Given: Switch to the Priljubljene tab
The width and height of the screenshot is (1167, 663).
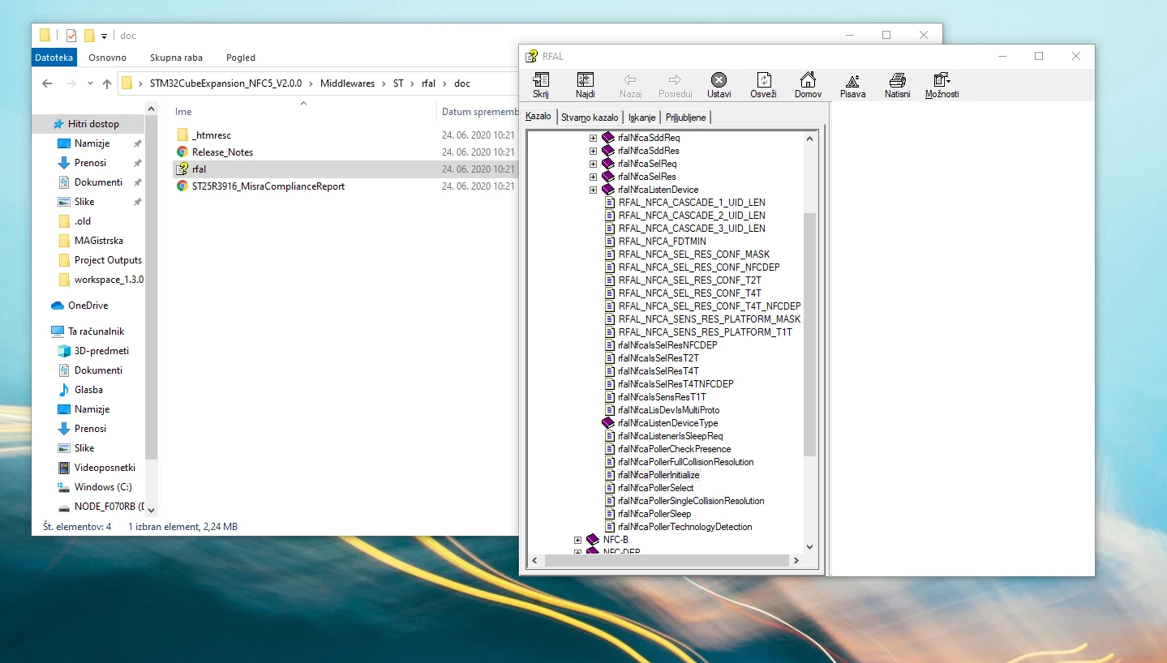Looking at the screenshot, I should [x=686, y=118].
